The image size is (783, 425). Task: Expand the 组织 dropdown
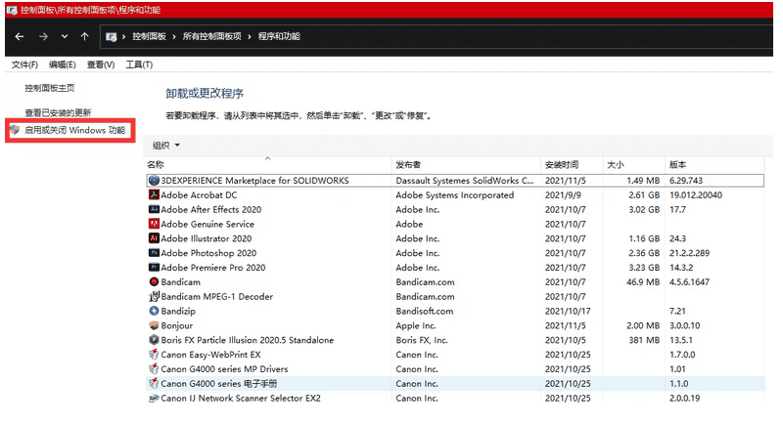pos(166,146)
